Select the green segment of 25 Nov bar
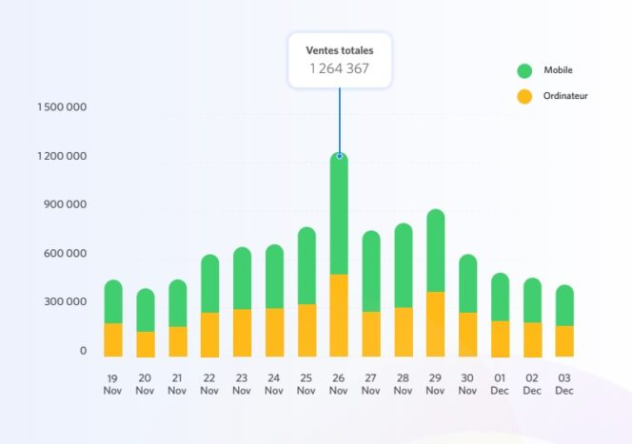The height and width of the screenshot is (444, 632). coord(306,265)
